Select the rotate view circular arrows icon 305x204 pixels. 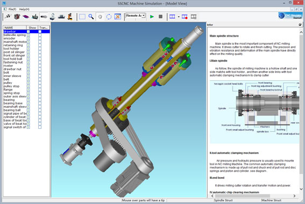109,17
